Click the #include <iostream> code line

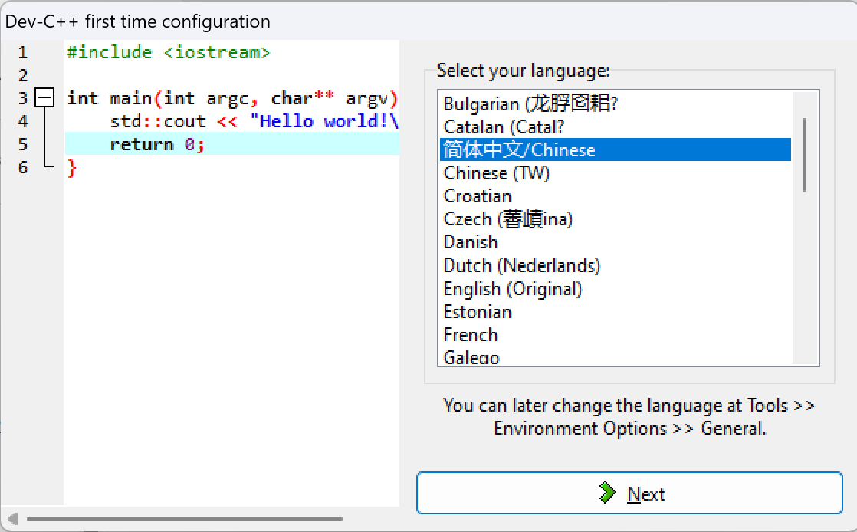point(169,52)
